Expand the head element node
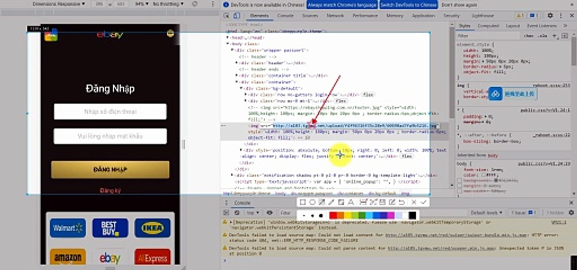The width and height of the screenshot is (577, 270). tap(228, 38)
